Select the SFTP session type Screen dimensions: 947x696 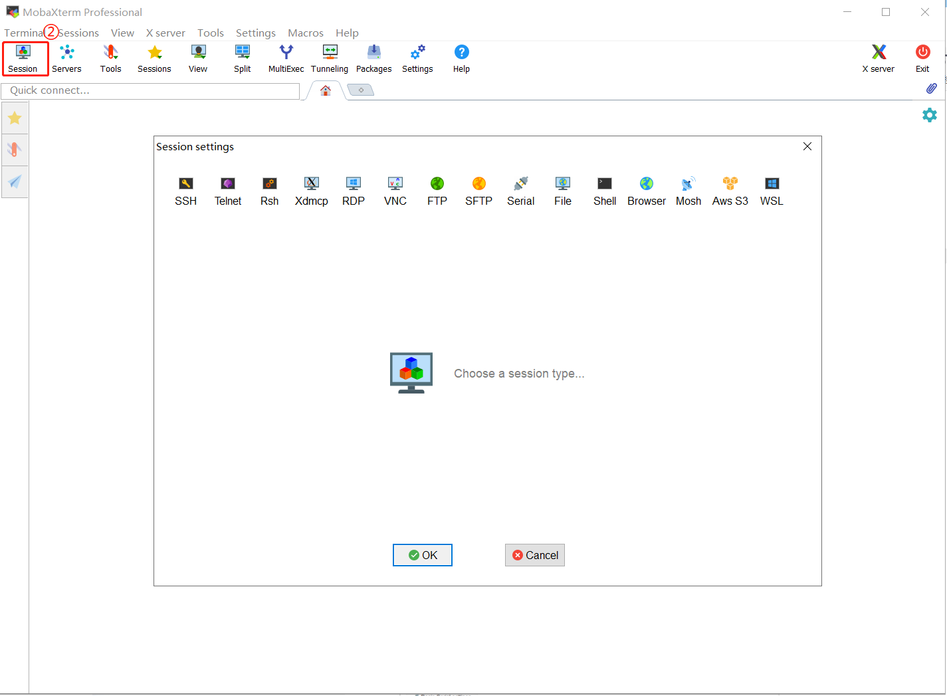479,191
